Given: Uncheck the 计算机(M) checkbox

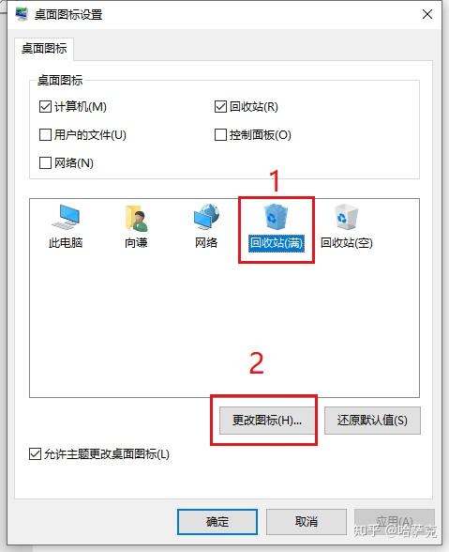Looking at the screenshot, I should click(45, 106).
